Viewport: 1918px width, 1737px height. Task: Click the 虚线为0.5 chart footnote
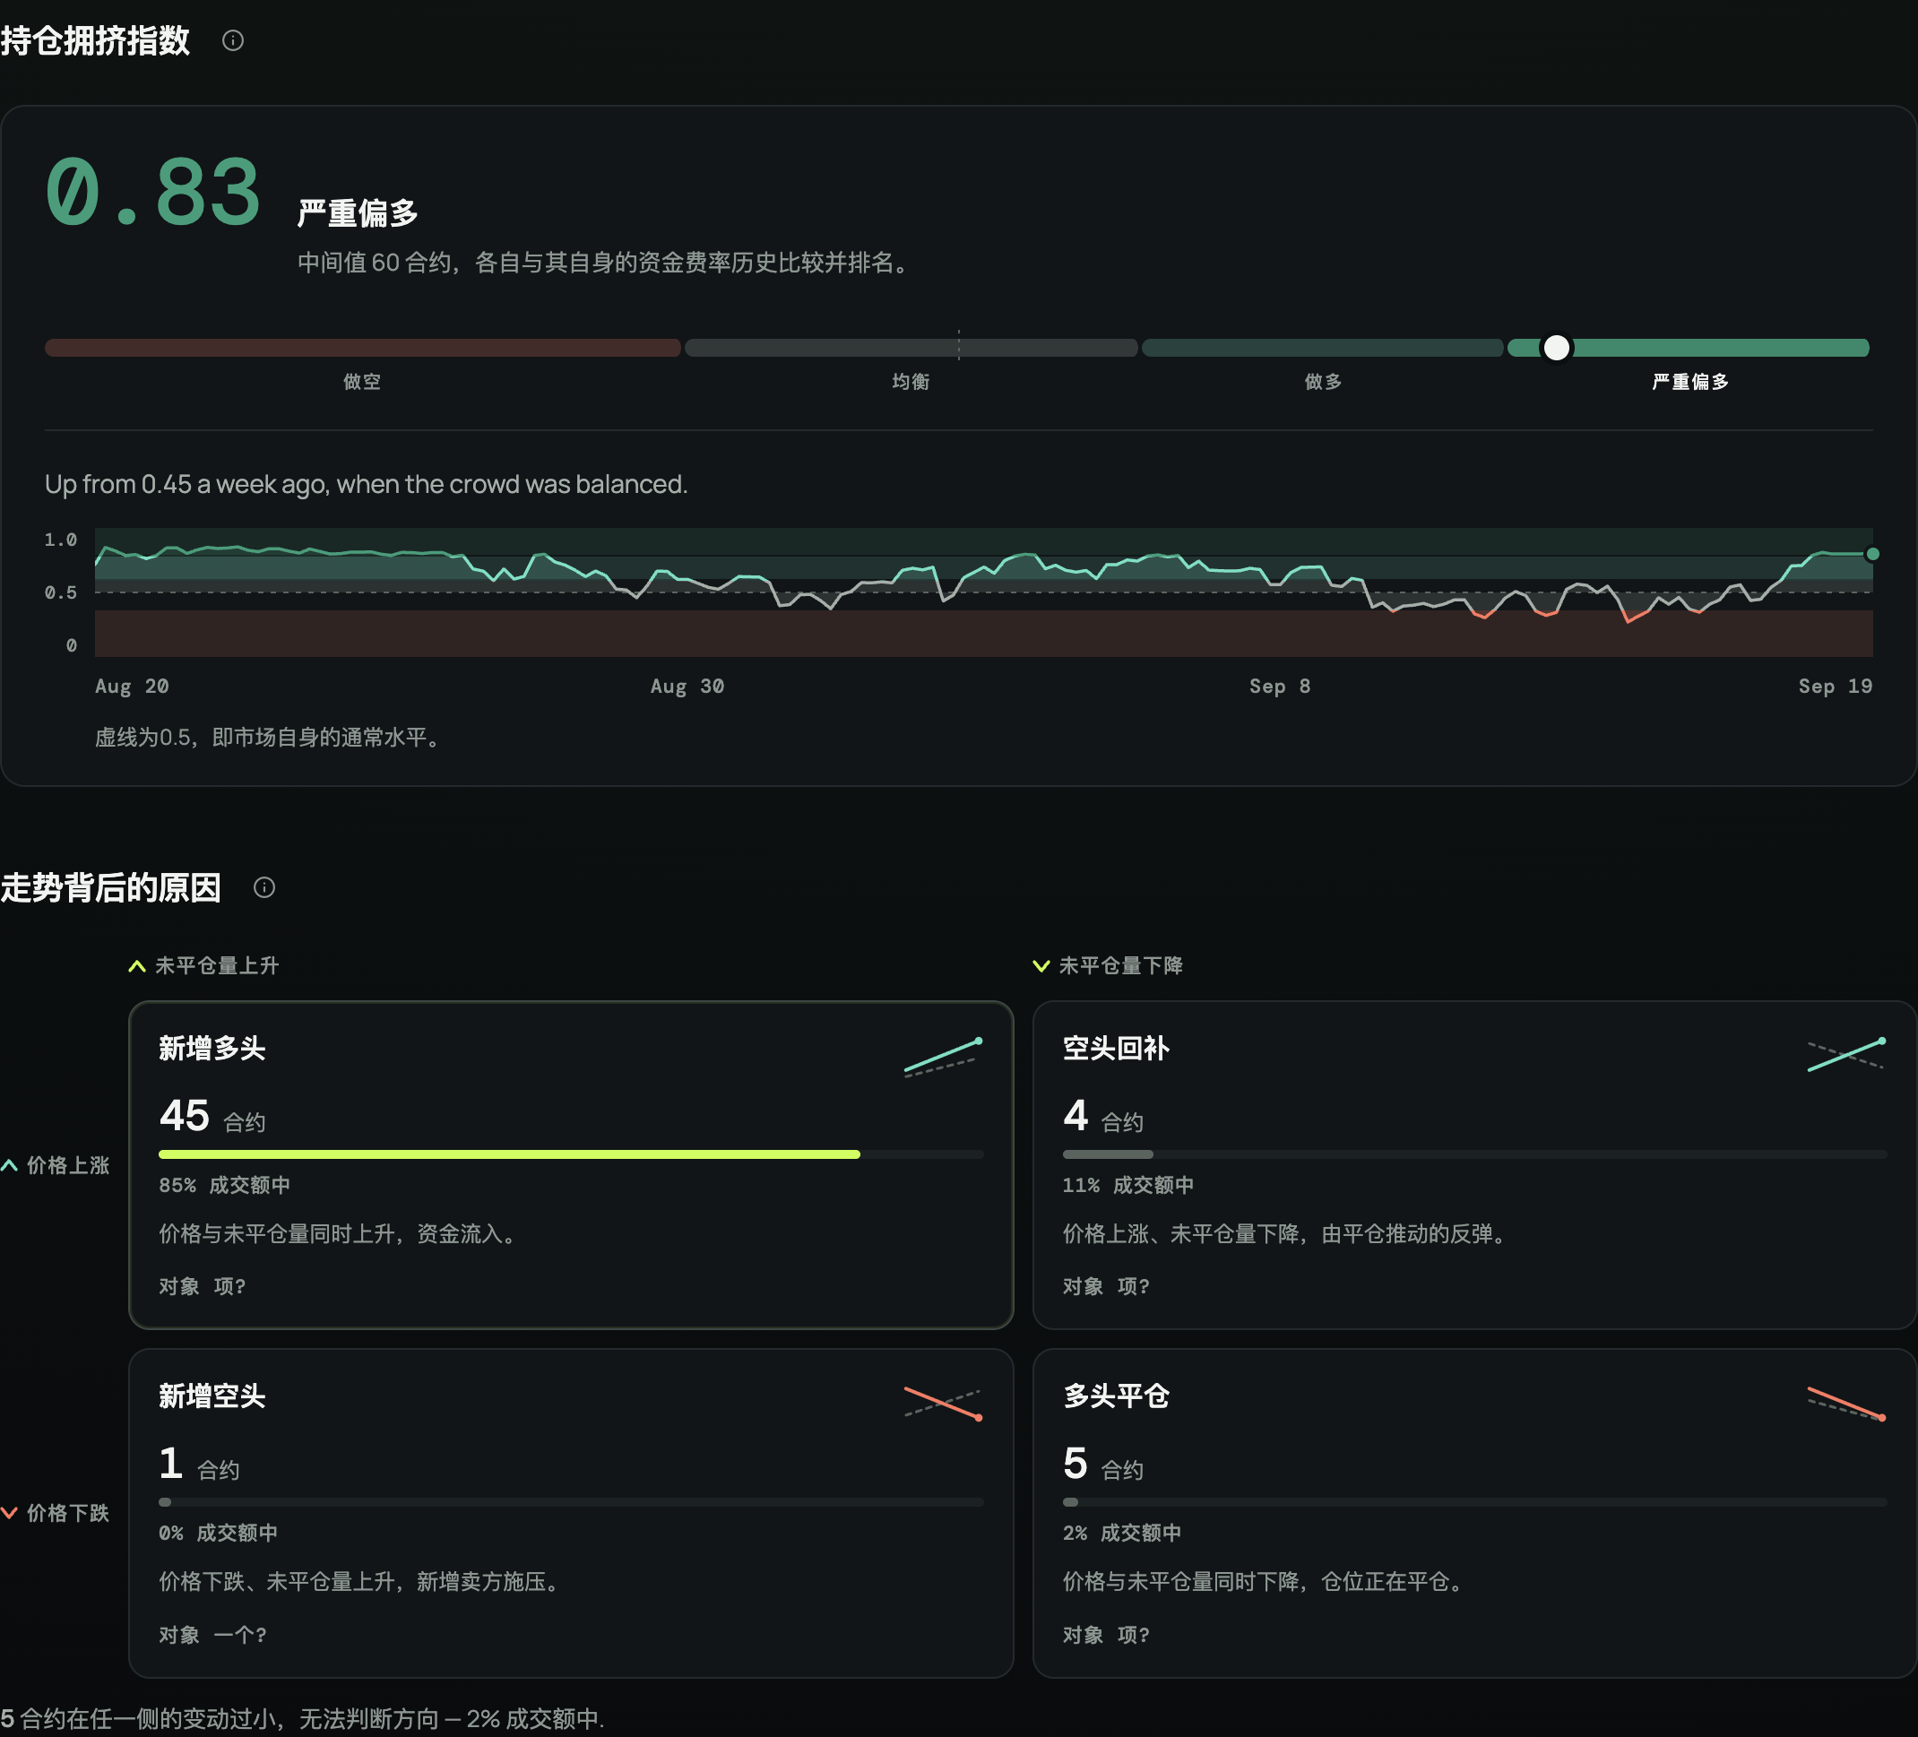[270, 739]
